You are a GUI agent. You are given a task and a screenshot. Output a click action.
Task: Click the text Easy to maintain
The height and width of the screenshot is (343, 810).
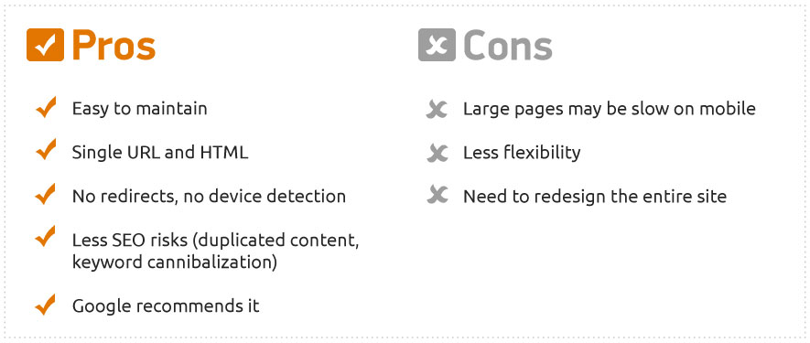(139, 109)
